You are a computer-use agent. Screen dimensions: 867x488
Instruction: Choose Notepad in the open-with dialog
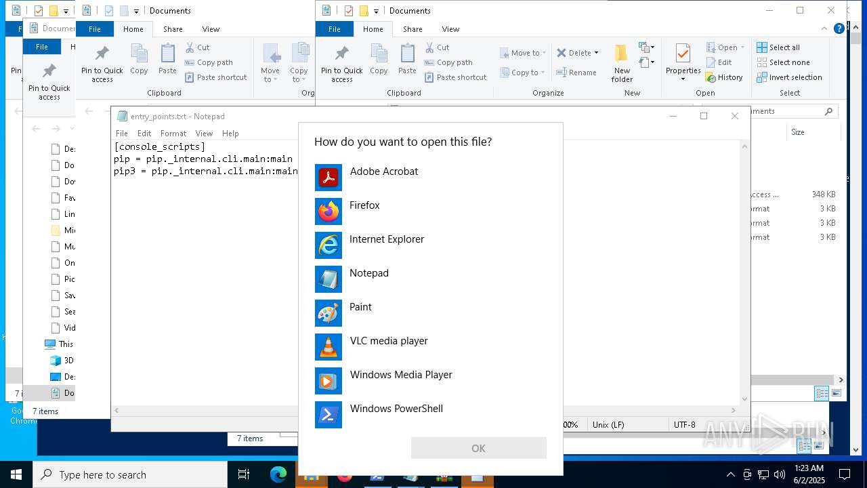tap(431, 279)
